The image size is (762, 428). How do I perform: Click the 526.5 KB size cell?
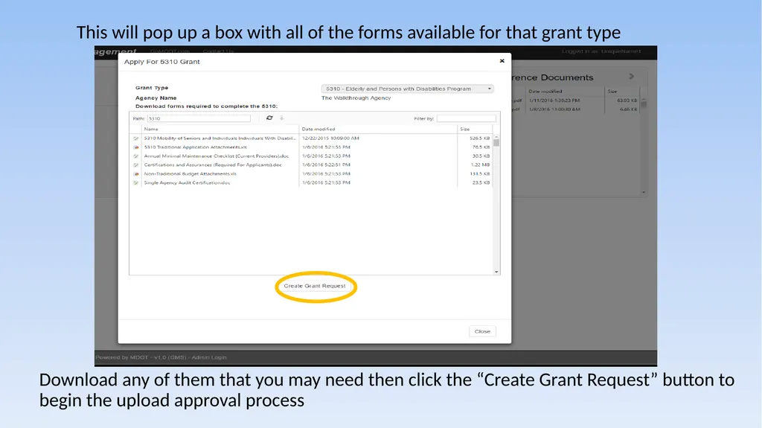click(480, 138)
